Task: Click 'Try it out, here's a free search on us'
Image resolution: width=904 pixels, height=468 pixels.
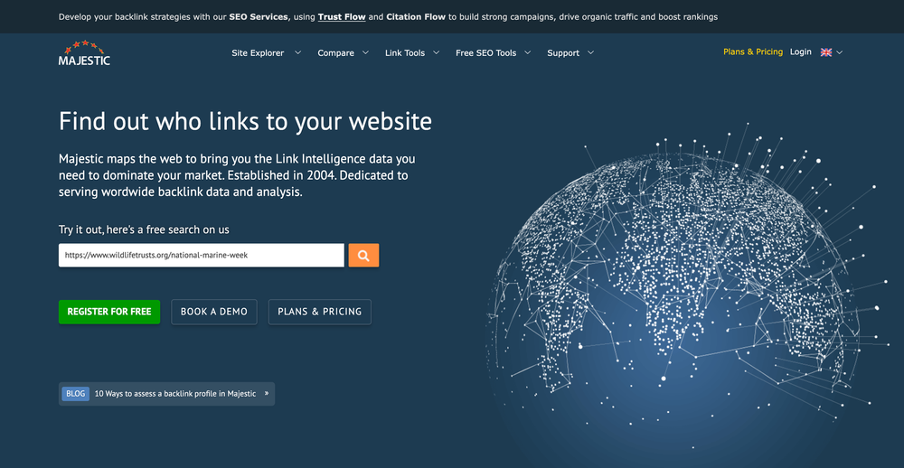Action: pos(144,229)
